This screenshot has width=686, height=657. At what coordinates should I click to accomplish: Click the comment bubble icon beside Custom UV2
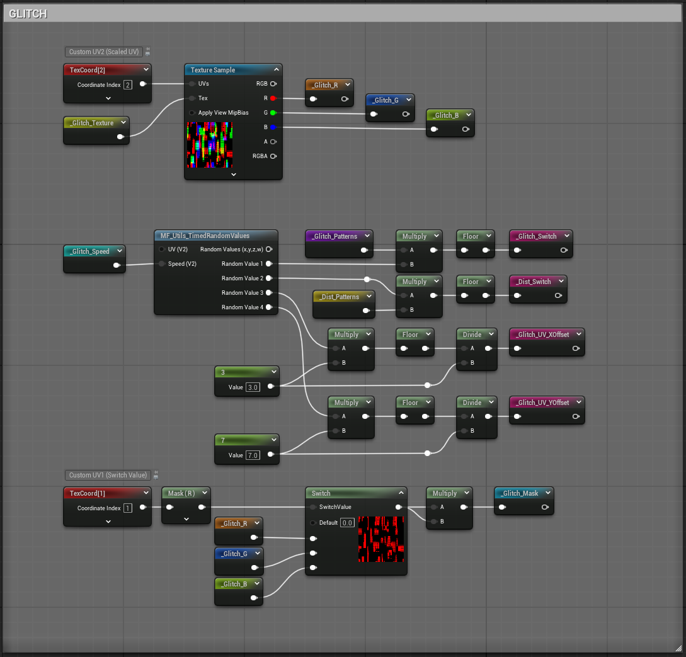coord(148,52)
